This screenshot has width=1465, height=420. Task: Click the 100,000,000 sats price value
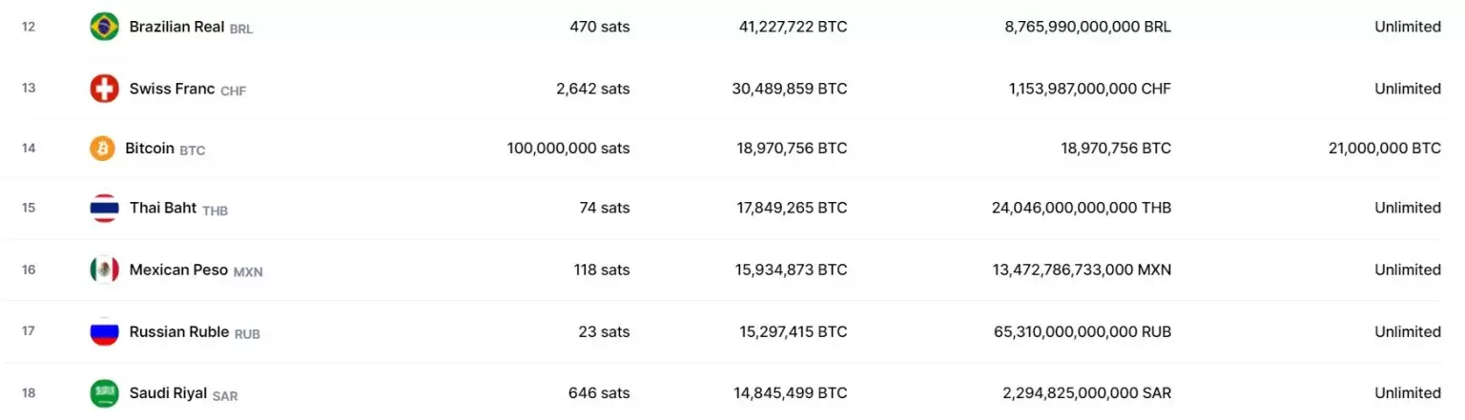point(568,149)
